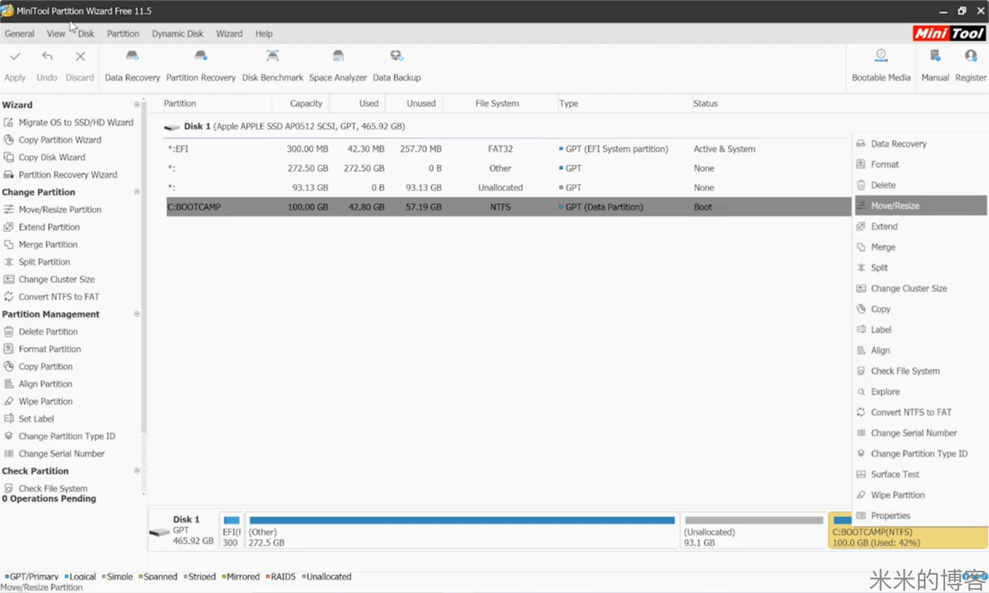The height and width of the screenshot is (593, 989).
Task: Click Wipe Partition in the sidebar
Action: pos(45,401)
